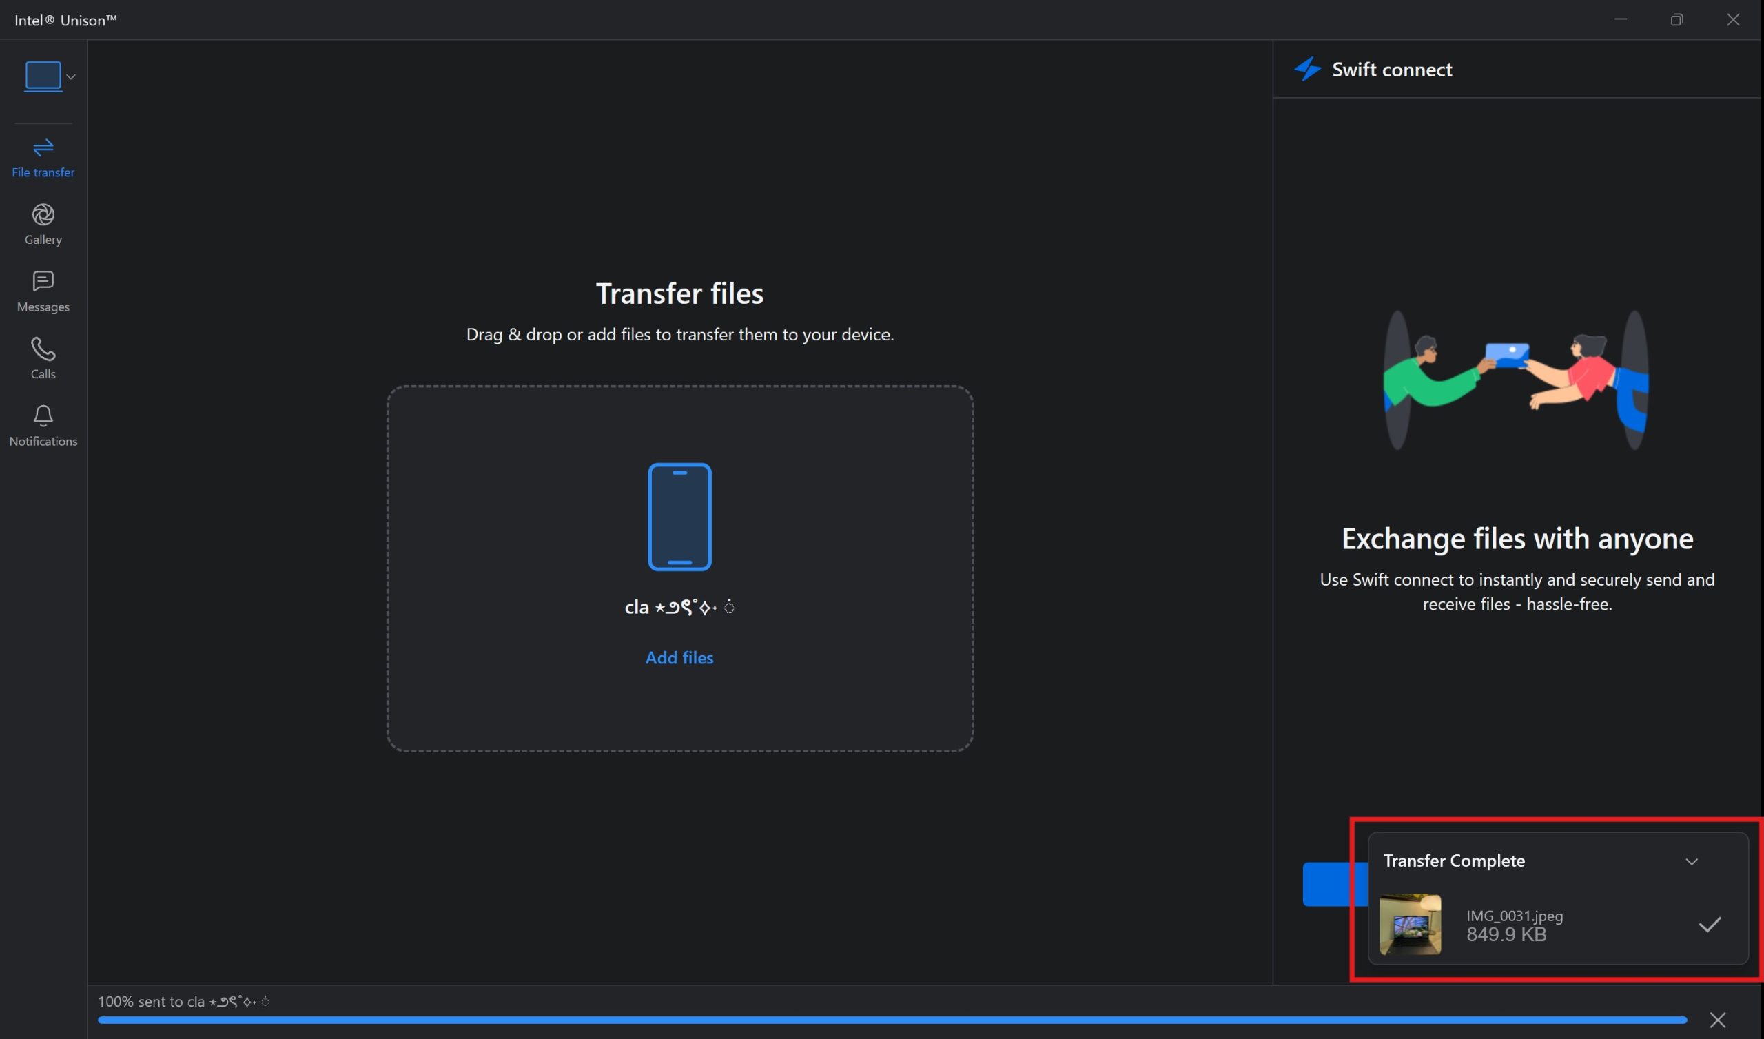The image size is (1764, 1039).
Task: Open the File transfer section icon
Action: pos(43,147)
